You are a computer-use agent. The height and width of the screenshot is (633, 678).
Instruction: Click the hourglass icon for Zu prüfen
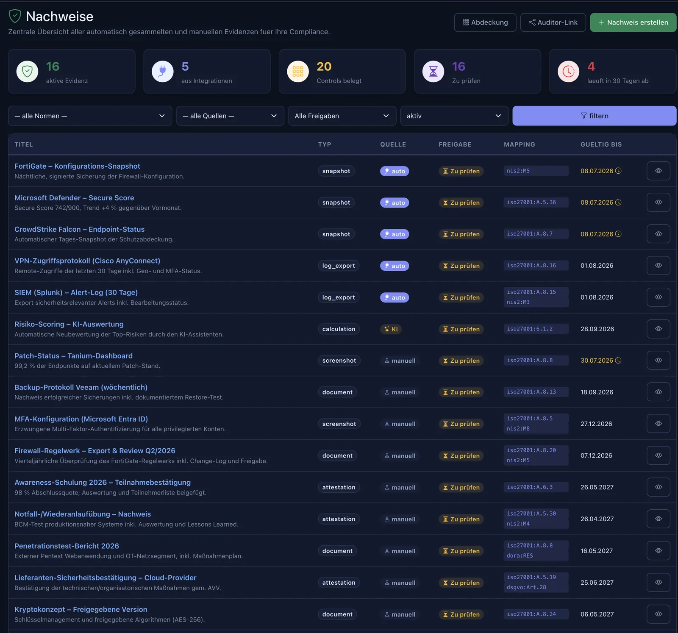tap(433, 71)
